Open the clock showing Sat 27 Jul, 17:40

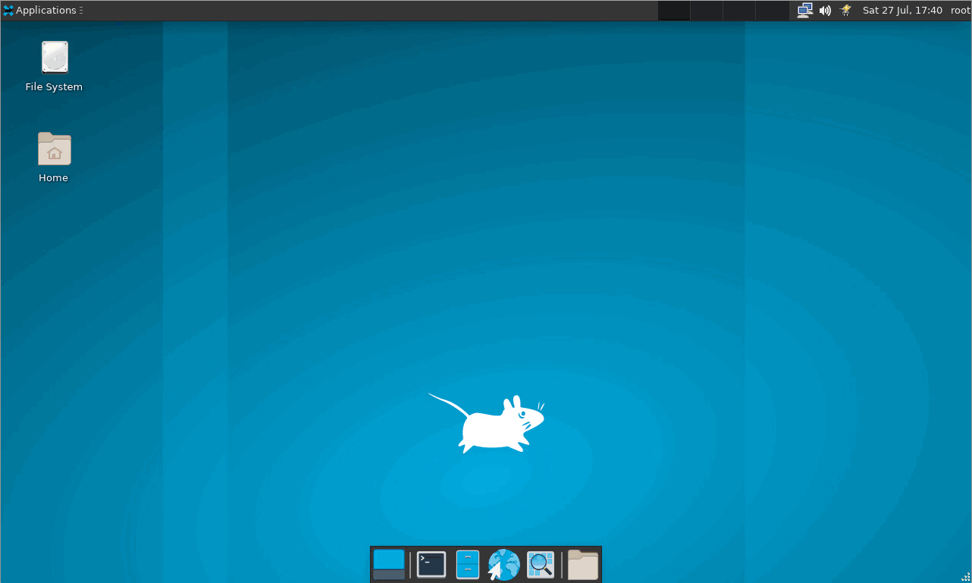902,11
